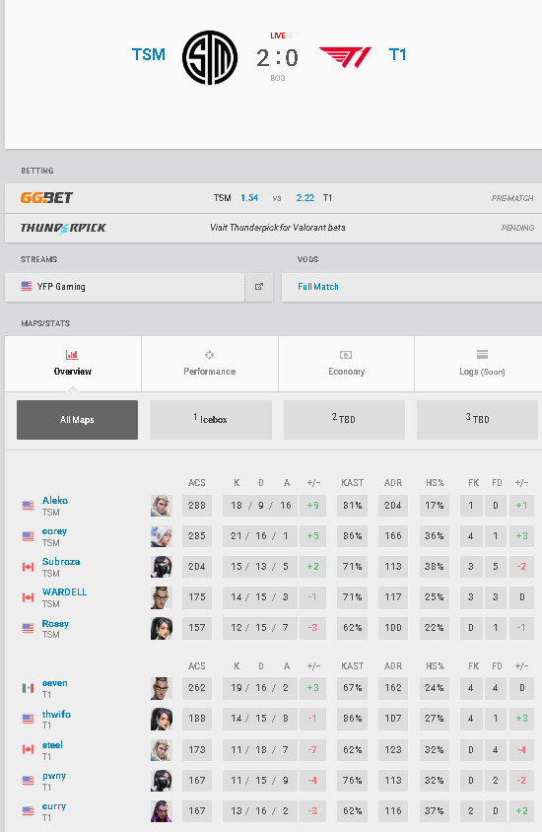
Task: Click thwifo's agent portrait icon
Action: coord(162,719)
